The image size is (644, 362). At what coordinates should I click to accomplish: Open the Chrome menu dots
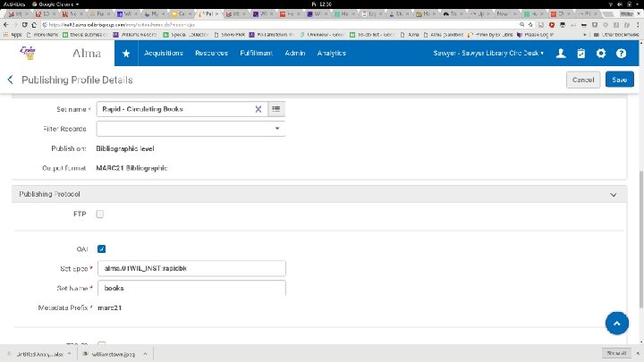[638, 25]
